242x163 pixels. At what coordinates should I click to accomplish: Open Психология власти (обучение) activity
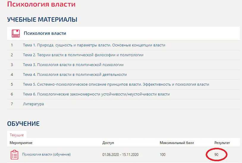[x=46, y=154]
